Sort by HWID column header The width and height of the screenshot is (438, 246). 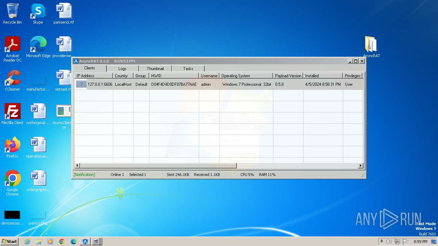pos(174,76)
